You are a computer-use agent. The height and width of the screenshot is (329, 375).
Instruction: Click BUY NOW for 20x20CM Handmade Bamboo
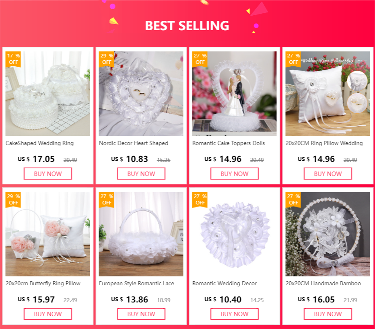pyautogui.click(x=328, y=314)
